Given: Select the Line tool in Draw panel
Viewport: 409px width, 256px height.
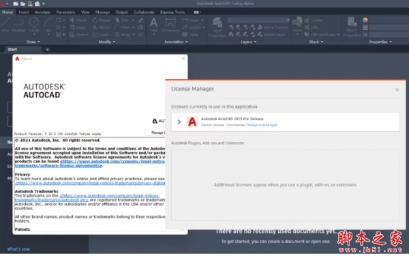Looking at the screenshot, I should (5, 25).
